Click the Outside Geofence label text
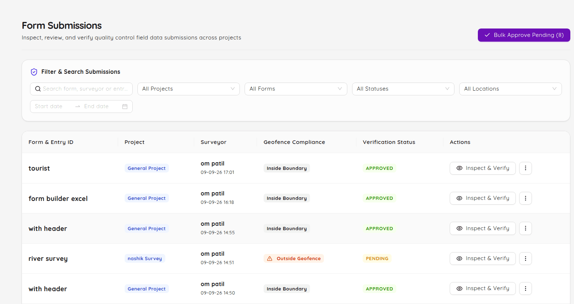Screen dimensions: 574x304 (299, 258)
